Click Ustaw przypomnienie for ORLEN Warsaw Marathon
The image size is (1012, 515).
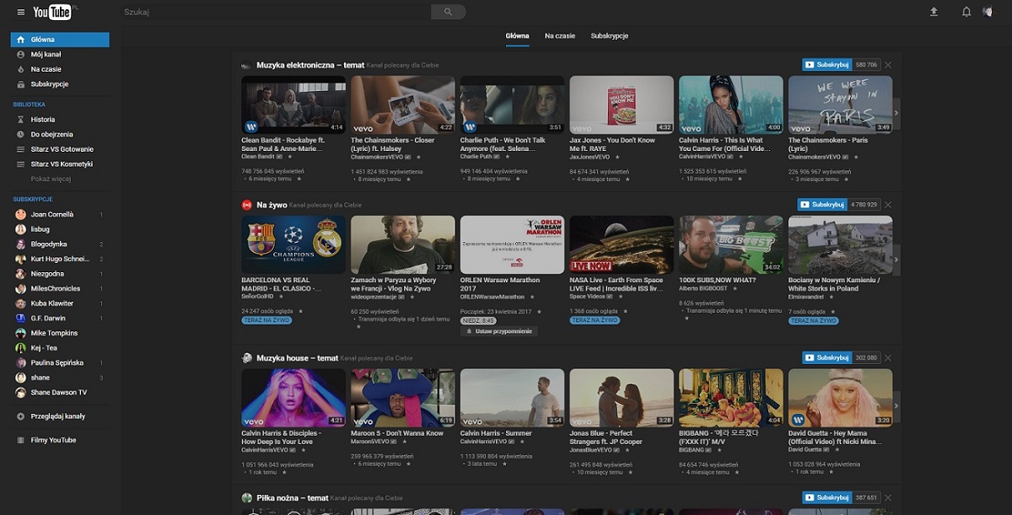pos(498,331)
